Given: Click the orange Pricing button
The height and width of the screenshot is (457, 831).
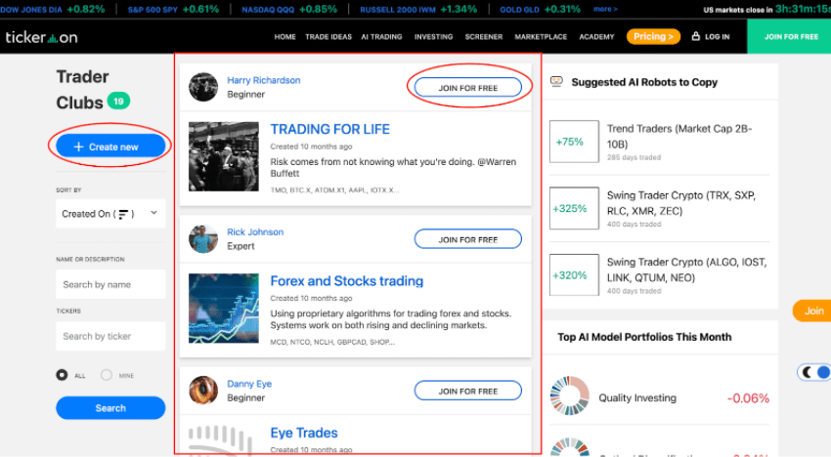Looking at the screenshot, I should (653, 36).
